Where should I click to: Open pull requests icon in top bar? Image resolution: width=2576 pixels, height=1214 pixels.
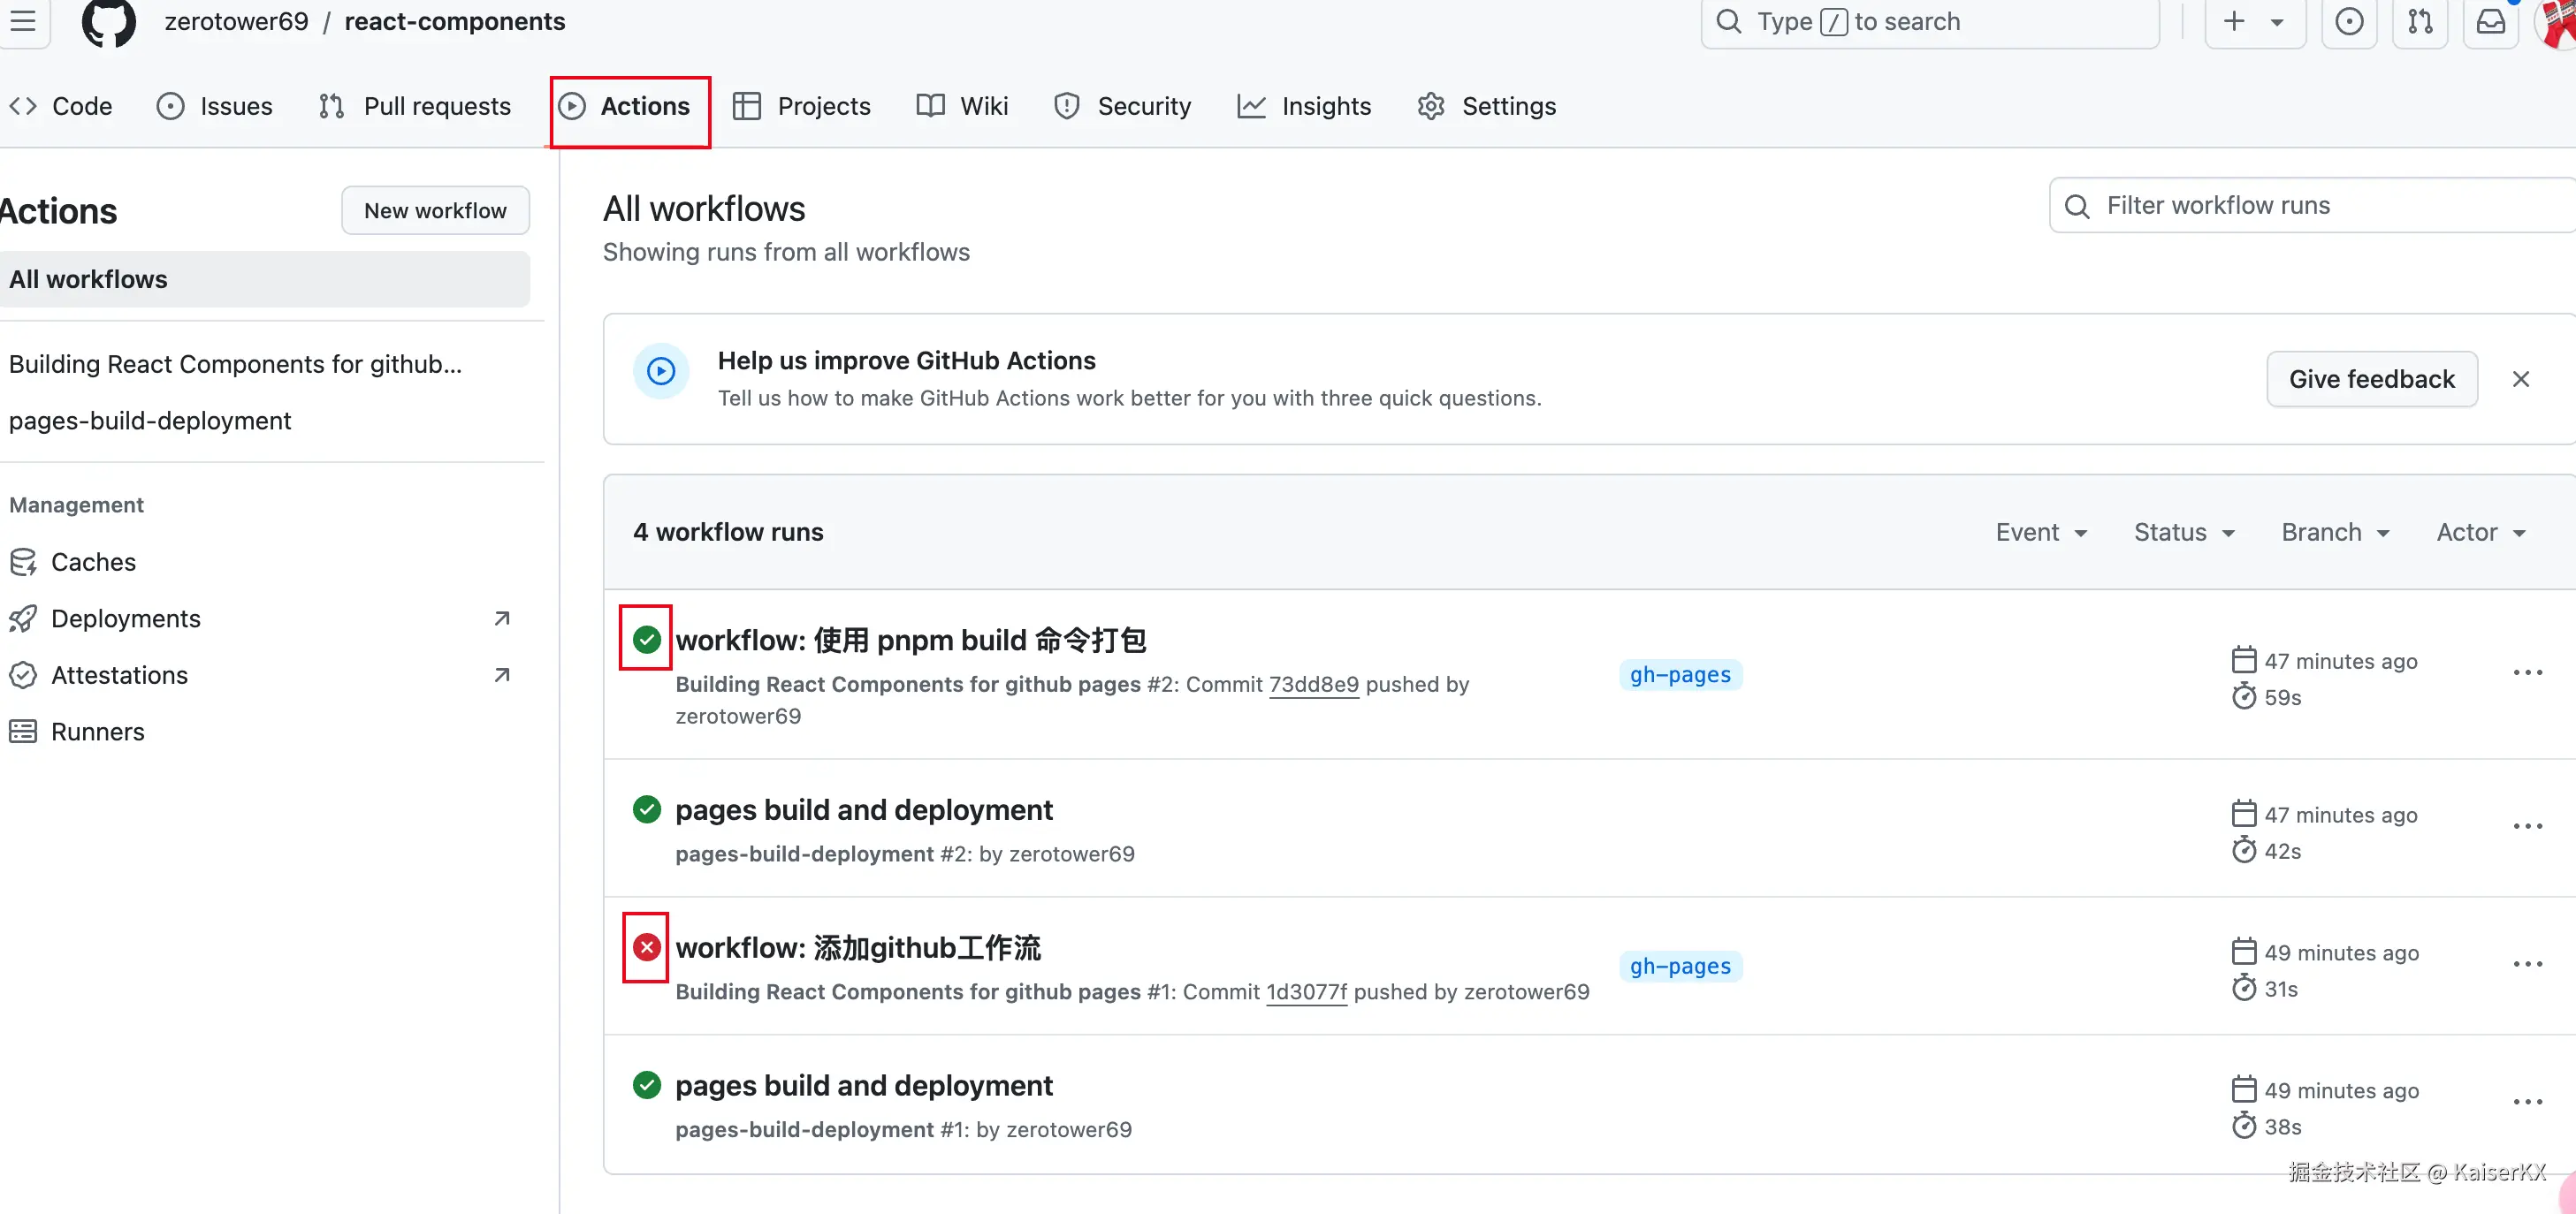[2420, 22]
